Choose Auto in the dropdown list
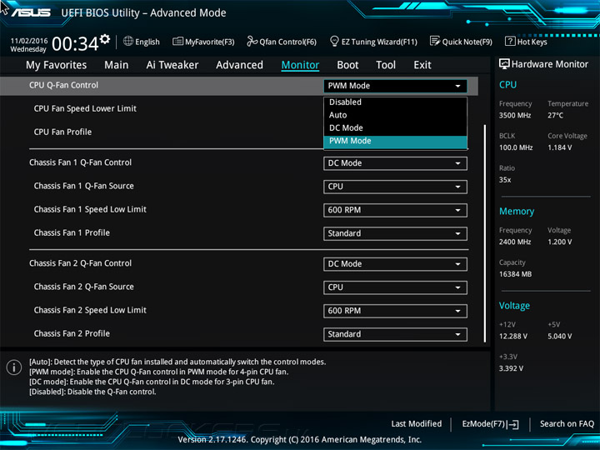Screen dimensions: 600x450 point(395,115)
